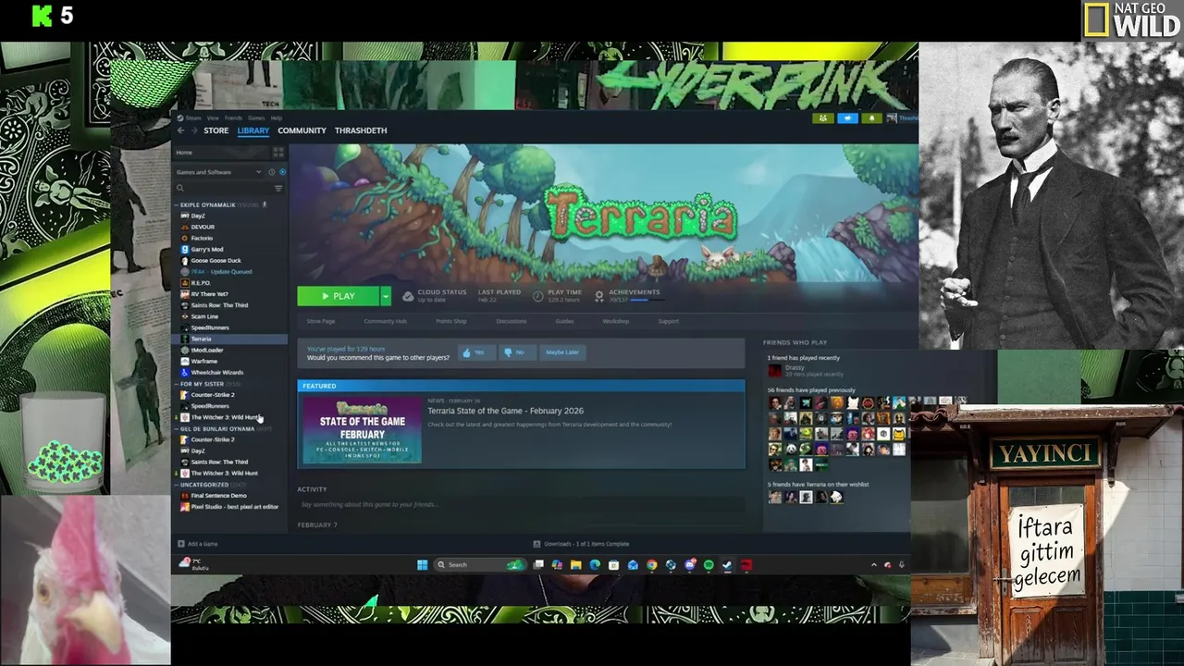1184x666 pixels.
Task: Switch to the LIBRARY tab
Action: click(253, 130)
